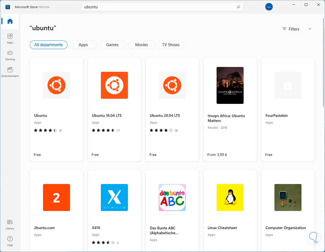
Task: Click the Help icon in sidebar
Action: click(x=10, y=241)
